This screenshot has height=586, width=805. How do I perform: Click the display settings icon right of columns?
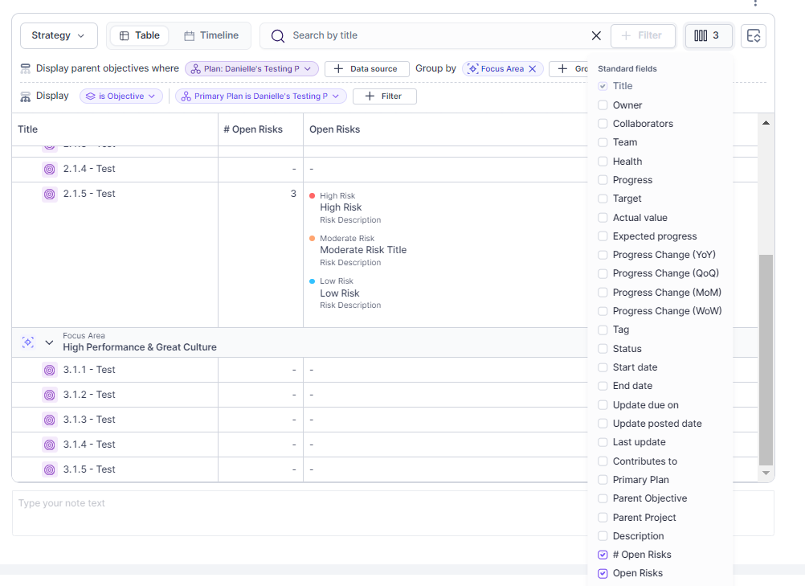click(753, 36)
